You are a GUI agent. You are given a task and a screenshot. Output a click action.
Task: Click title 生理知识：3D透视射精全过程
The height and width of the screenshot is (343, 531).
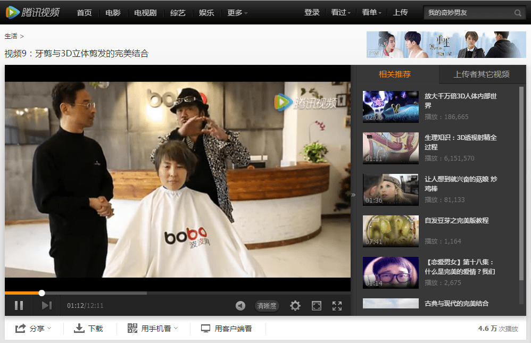tap(461, 142)
